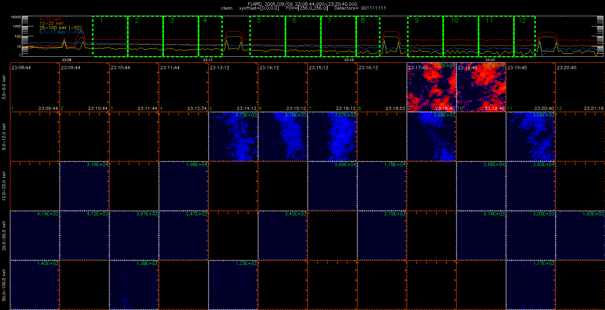Click the blue '0.1-17 MeV (-108)' legend entry

point(62,32)
